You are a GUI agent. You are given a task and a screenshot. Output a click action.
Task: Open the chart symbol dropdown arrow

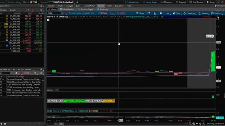(62, 13)
